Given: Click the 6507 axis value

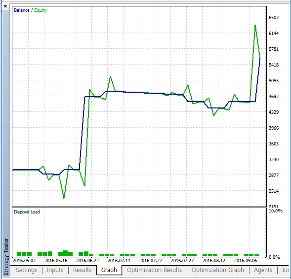Looking at the screenshot, I should [274, 17].
